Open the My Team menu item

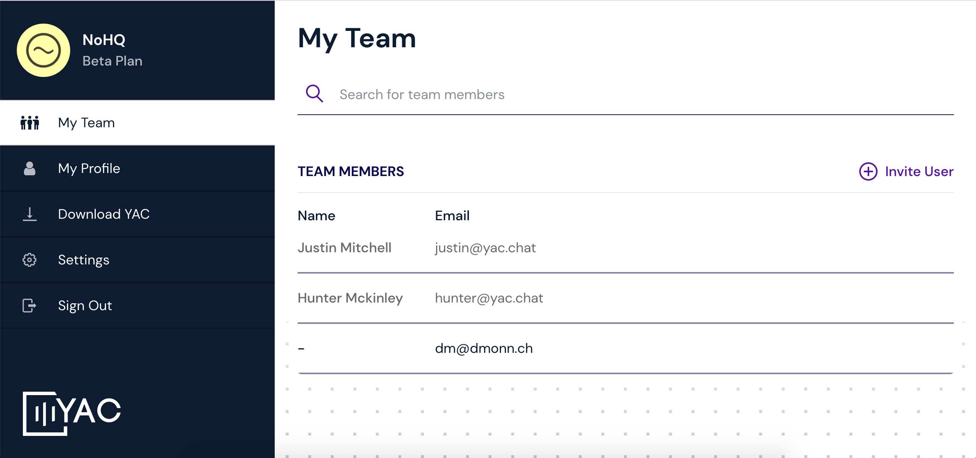pyautogui.click(x=137, y=123)
